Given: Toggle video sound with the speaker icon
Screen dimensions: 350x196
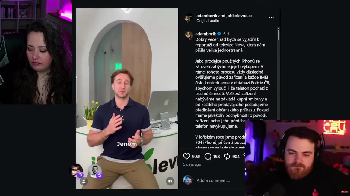Looking at the screenshot, I should (170, 181).
